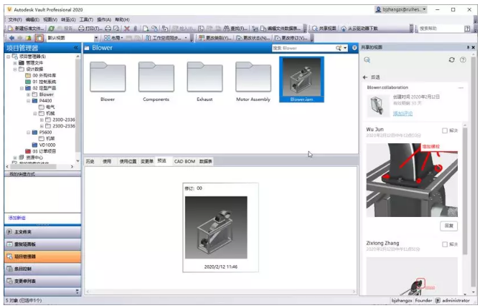The image size is (485, 308).
Task: Click the back arrow in shared views panel
Action: point(365,77)
